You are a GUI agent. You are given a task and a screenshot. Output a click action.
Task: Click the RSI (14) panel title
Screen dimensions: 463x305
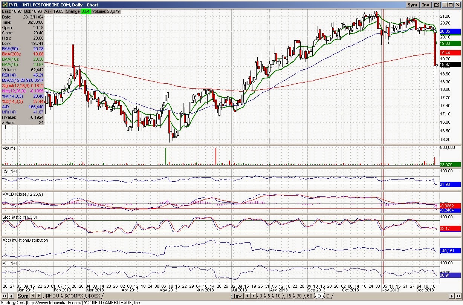coord(10,172)
